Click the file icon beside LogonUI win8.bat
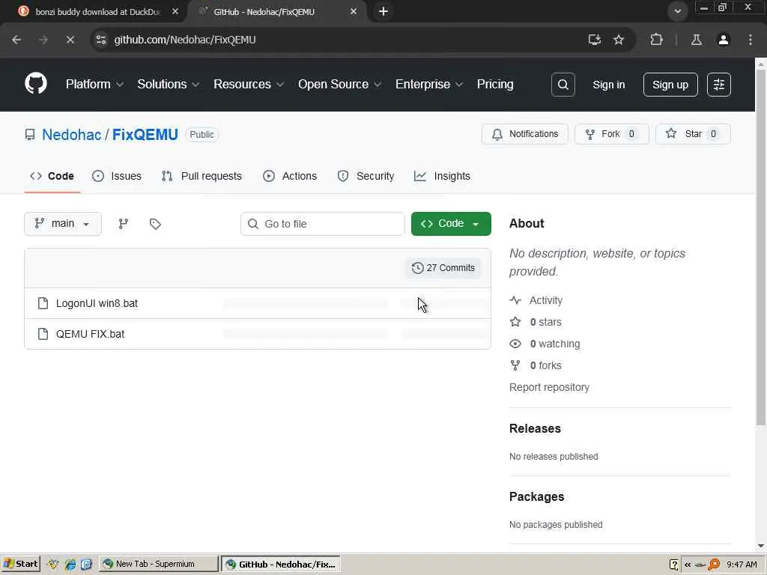The height and width of the screenshot is (575, 767). click(x=43, y=303)
